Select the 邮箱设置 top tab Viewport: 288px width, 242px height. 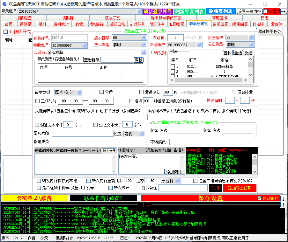24,18
